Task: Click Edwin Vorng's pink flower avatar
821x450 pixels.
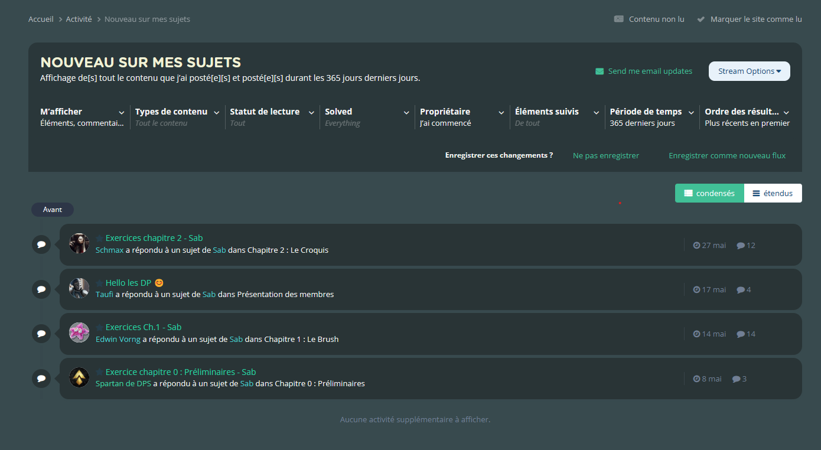Action: point(79,332)
